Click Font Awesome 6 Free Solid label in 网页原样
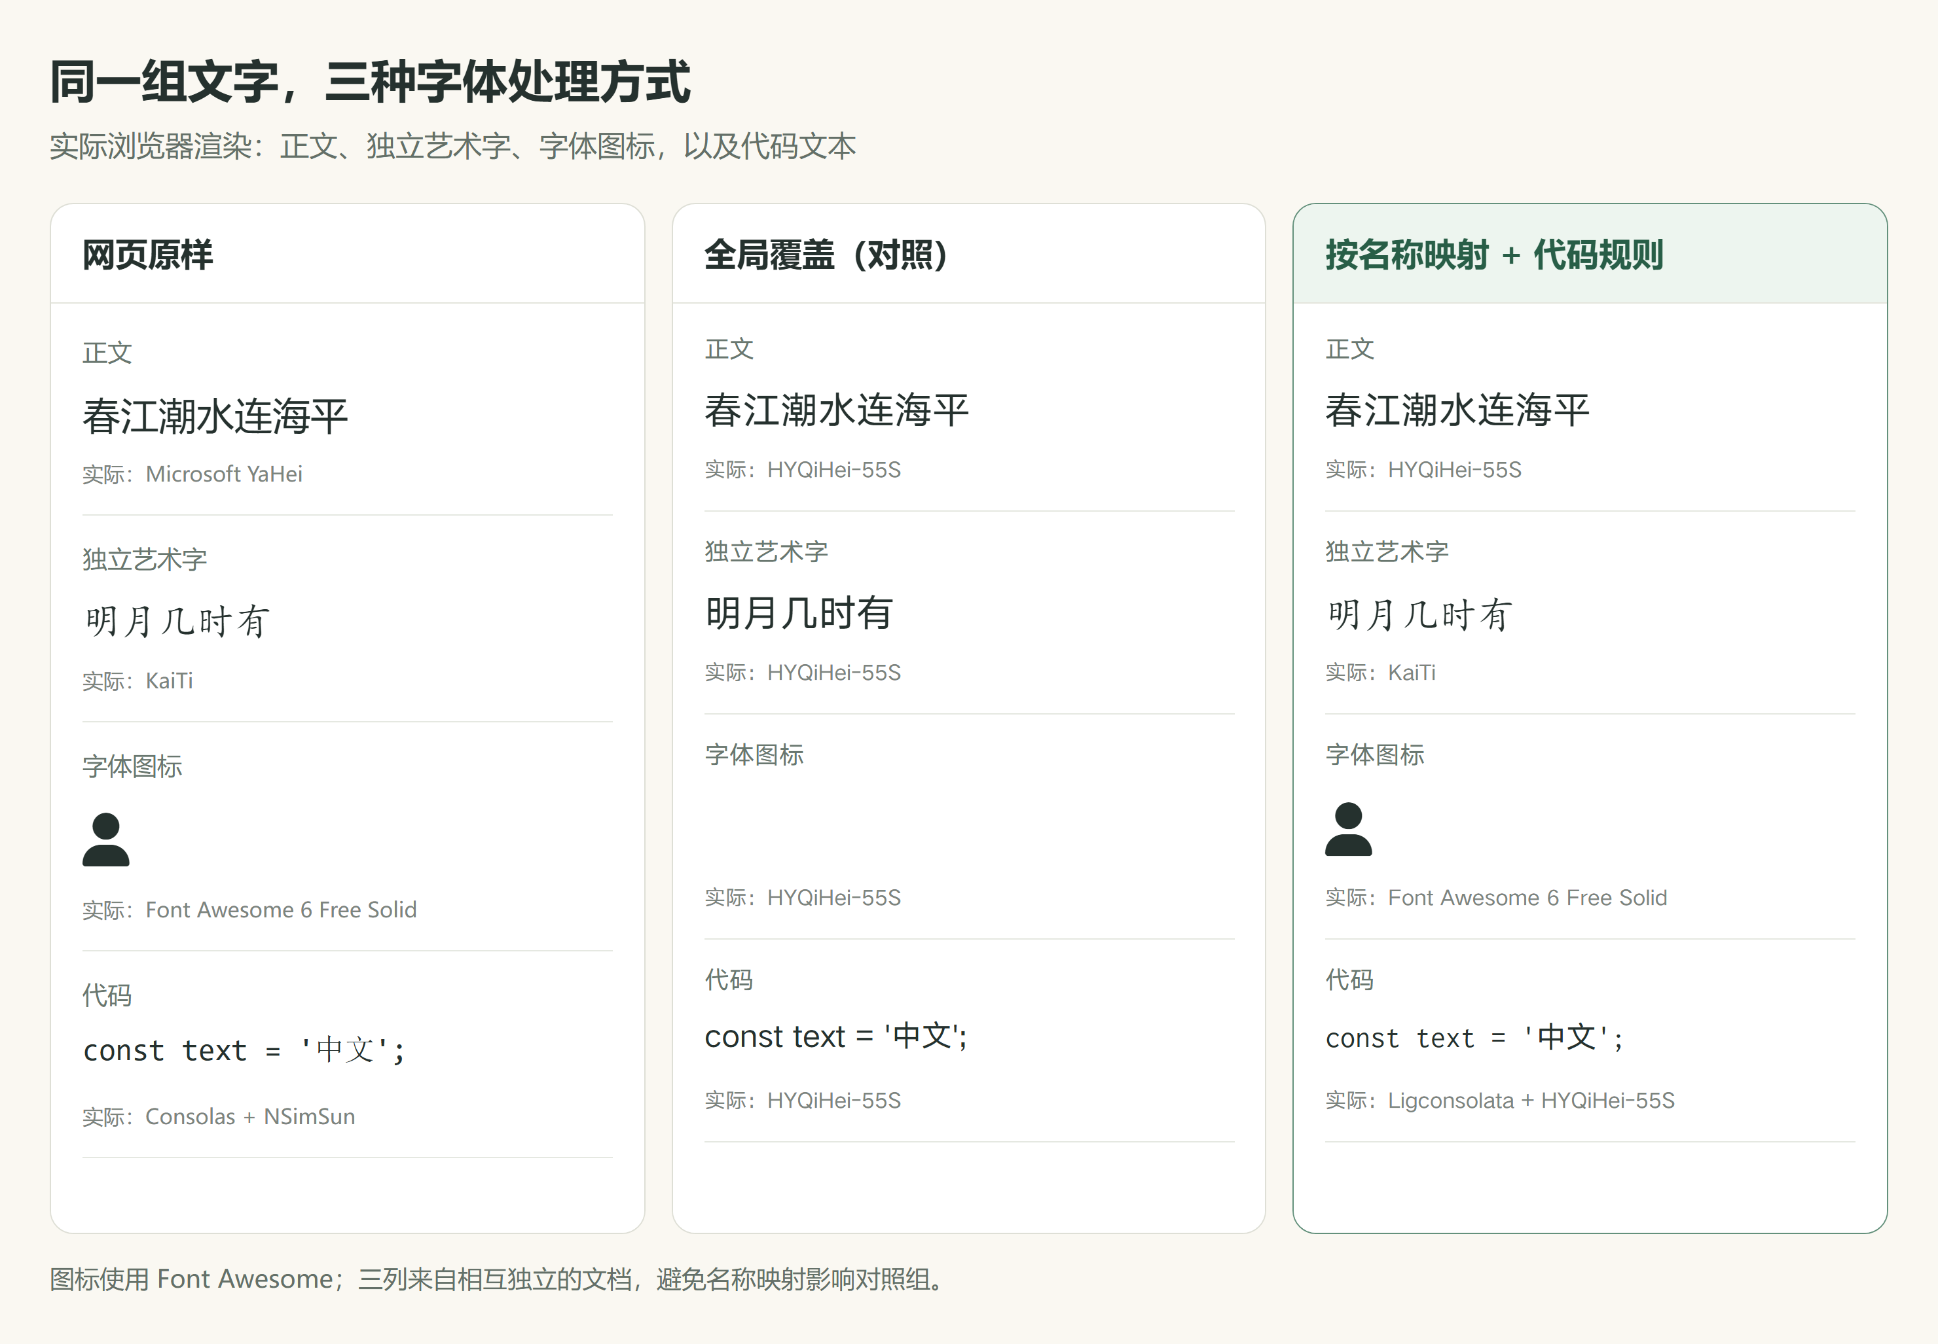Image resolution: width=1938 pixels, height=1344 pixels. coord(249,910)
